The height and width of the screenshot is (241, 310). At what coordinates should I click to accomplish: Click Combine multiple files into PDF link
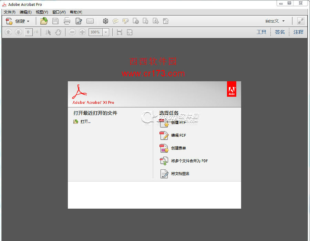pyautogui.click(x=189, y=161)
